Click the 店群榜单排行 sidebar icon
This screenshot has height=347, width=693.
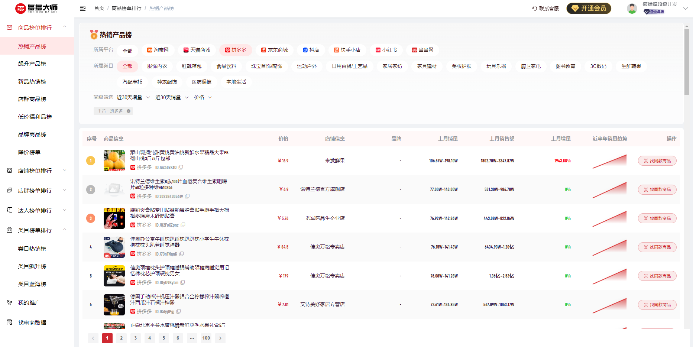[x=10, y=190]
